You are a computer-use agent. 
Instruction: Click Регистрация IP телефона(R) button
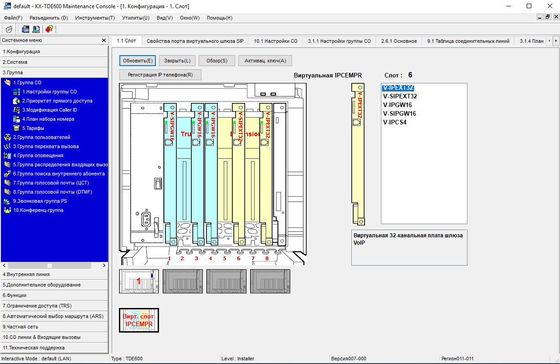(x=160, y=75)
